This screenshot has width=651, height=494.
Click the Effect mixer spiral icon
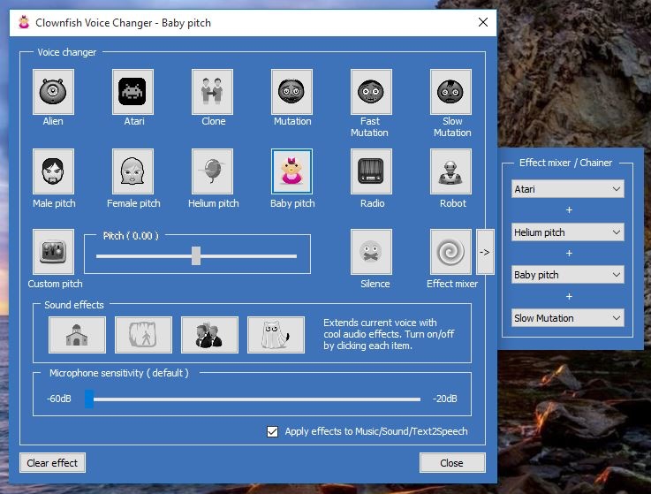pyautogui.click(x=450, y=252)
